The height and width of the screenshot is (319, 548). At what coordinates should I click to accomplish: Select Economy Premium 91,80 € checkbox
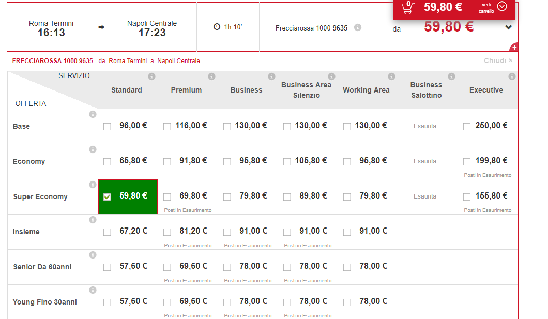(x=167, y=161)
